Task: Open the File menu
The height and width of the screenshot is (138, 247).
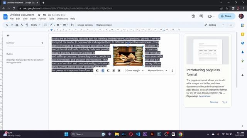Action: (12, 19)
